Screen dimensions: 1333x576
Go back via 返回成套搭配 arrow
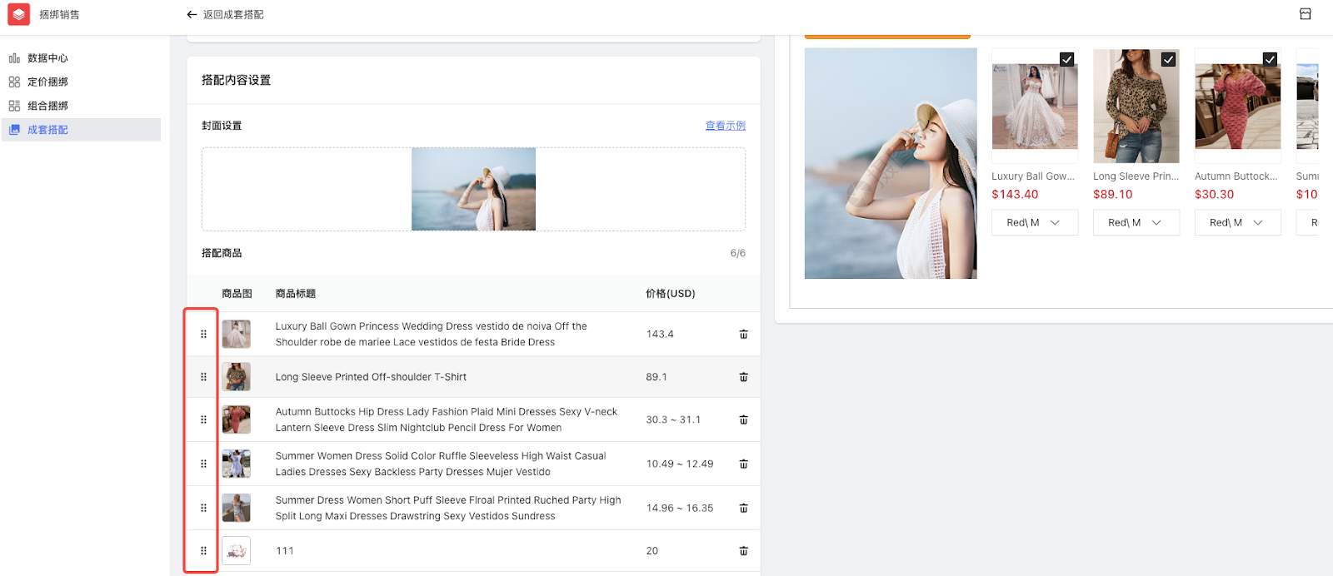pyautogui.click(x=192, y=15)
